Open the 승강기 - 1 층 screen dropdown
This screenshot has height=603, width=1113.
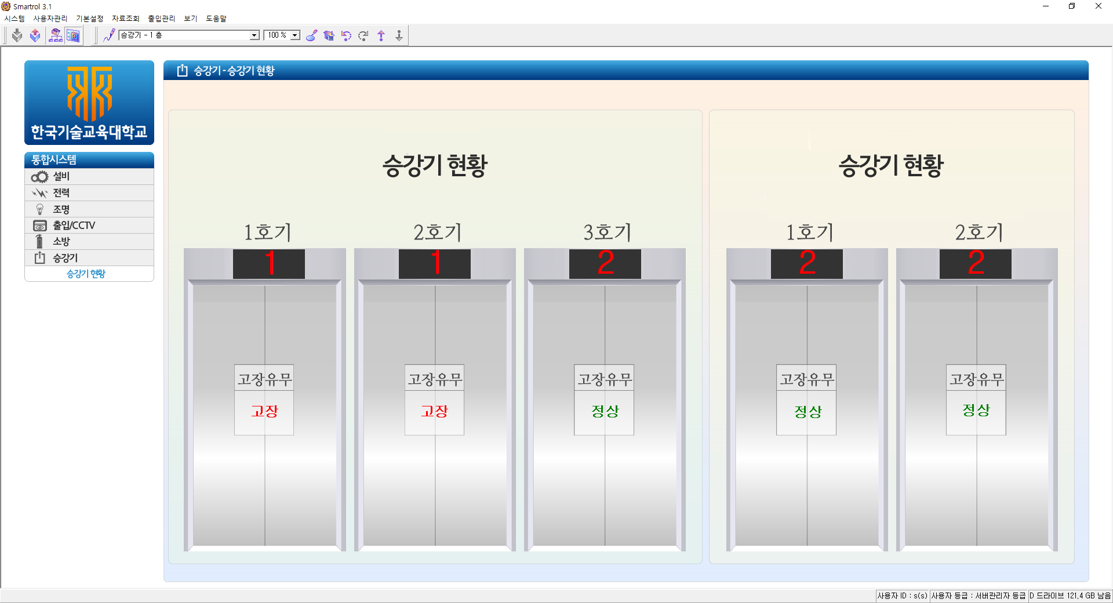coord(254,35)
